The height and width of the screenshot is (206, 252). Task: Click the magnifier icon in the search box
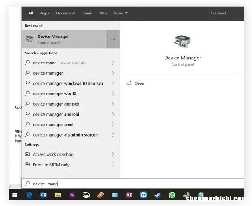tap(27, 183)
